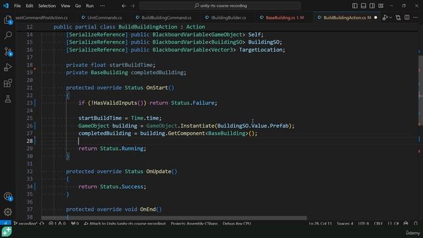Open the Go menu
This screenshot has height=238, width=423.
pyautogui.click(x=78, y=6)
